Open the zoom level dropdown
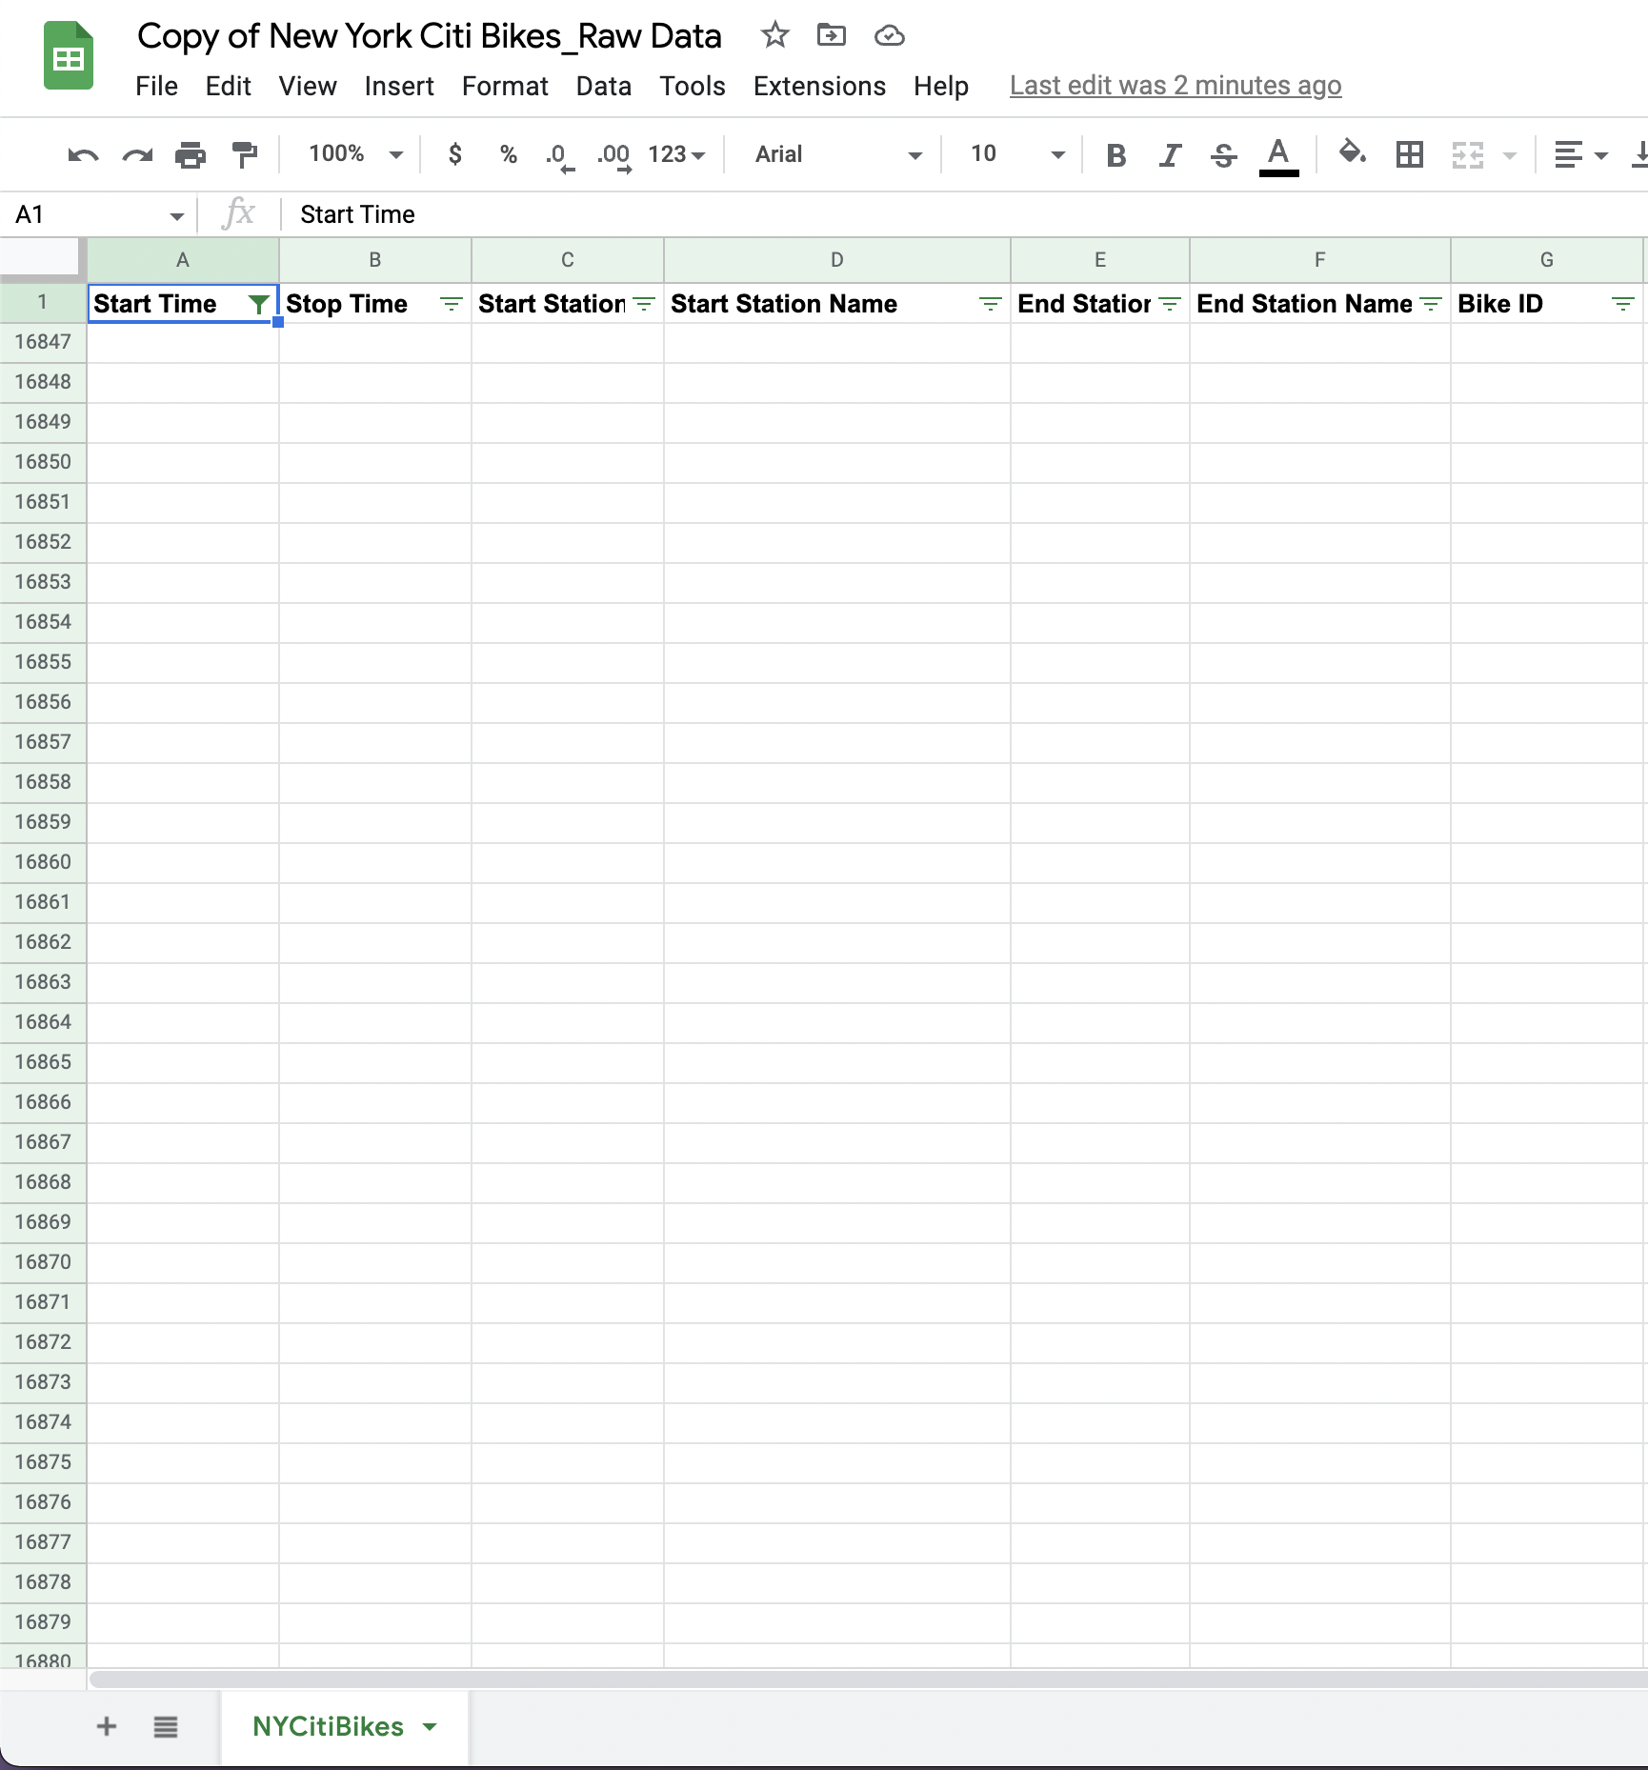1648x1770 pixels. (x=355, y=154)
